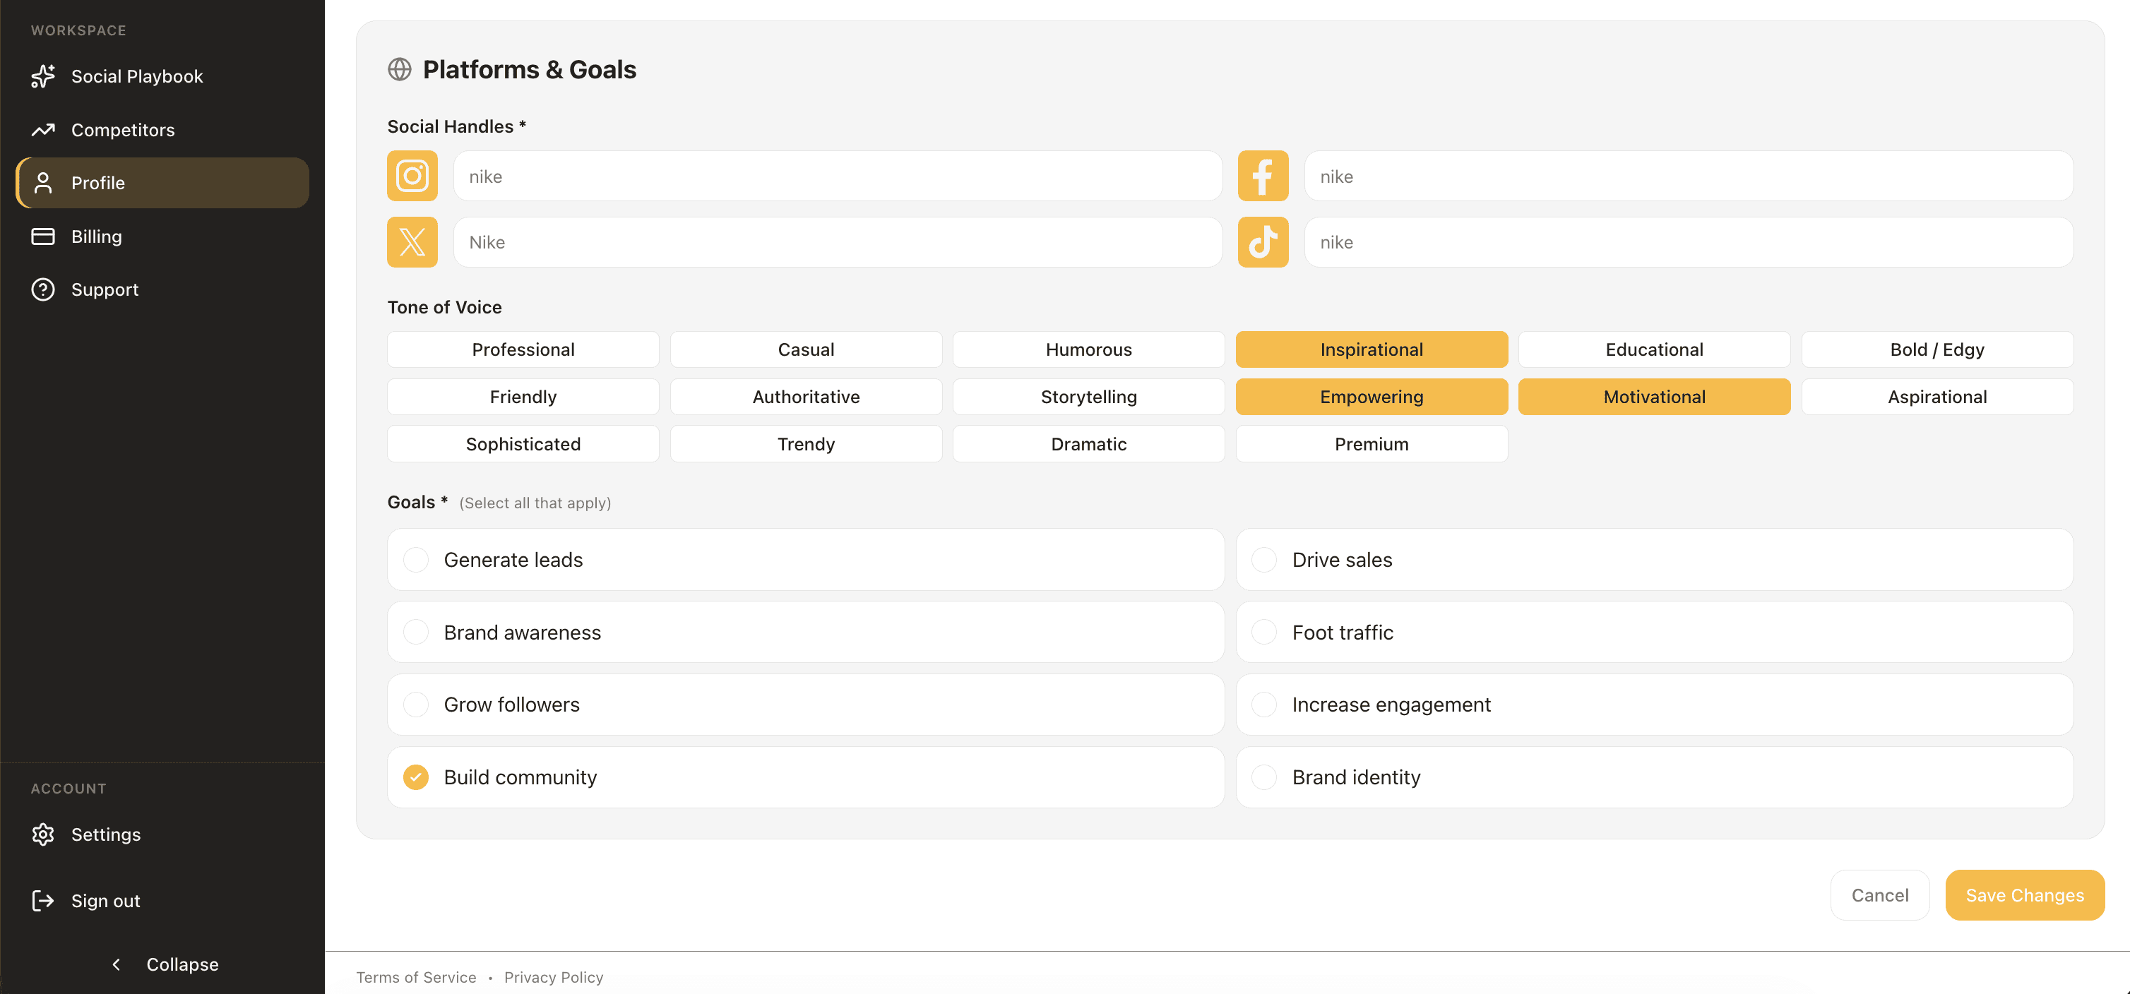This screenshot has width=2130, height=994.
Task: Uncheck the Build community goal
Action: tap(416, 777)
